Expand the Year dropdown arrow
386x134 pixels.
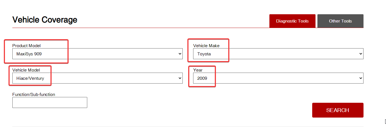point(361,78)
